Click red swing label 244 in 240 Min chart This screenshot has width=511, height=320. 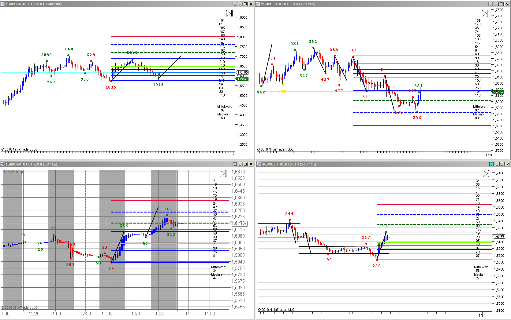[289, 214]
